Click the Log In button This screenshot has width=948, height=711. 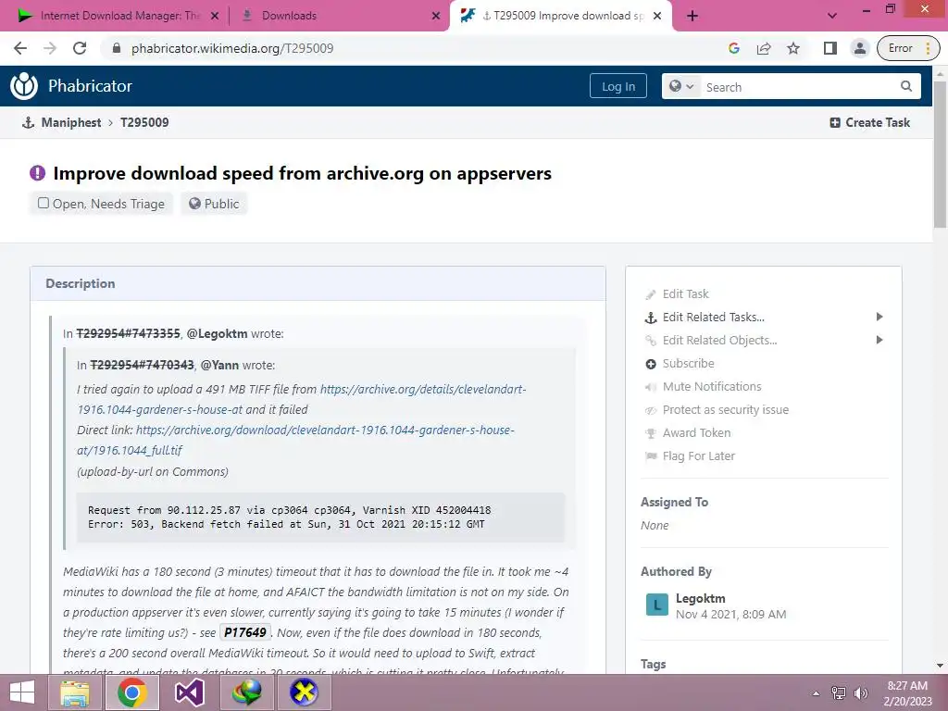pos(617,86)
